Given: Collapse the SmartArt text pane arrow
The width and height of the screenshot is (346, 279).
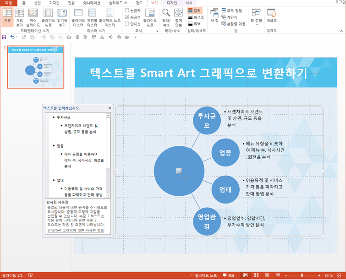Looking at the screenshot, I should coord(116,171).
